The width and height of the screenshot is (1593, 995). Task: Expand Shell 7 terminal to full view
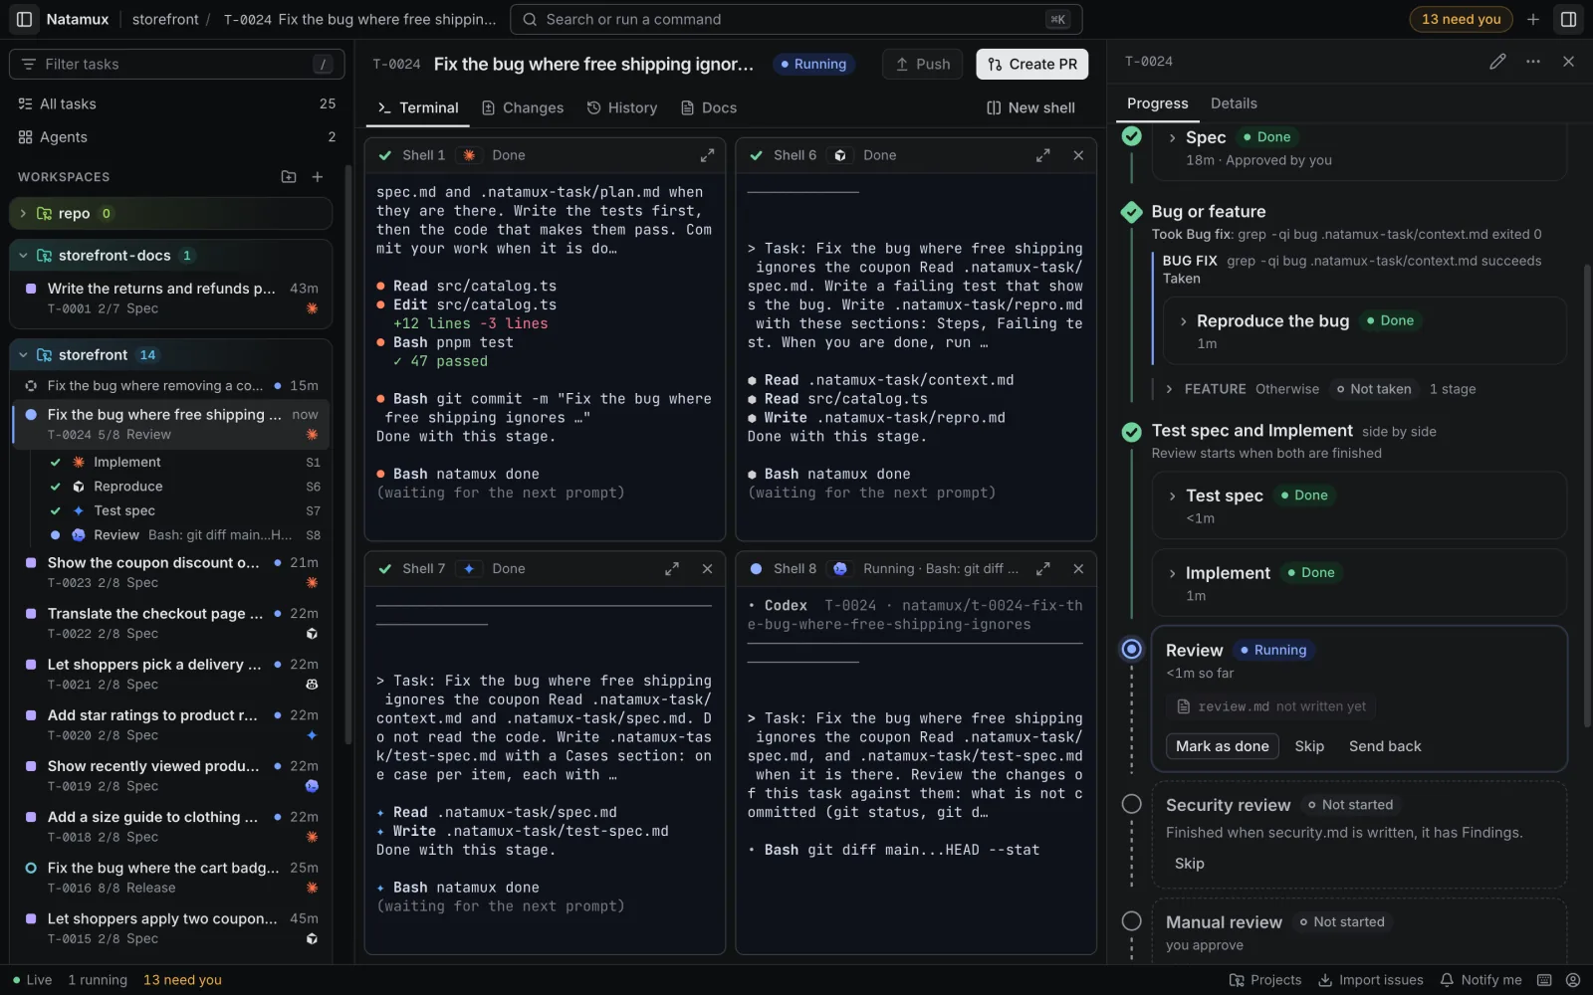pos(672,569)
